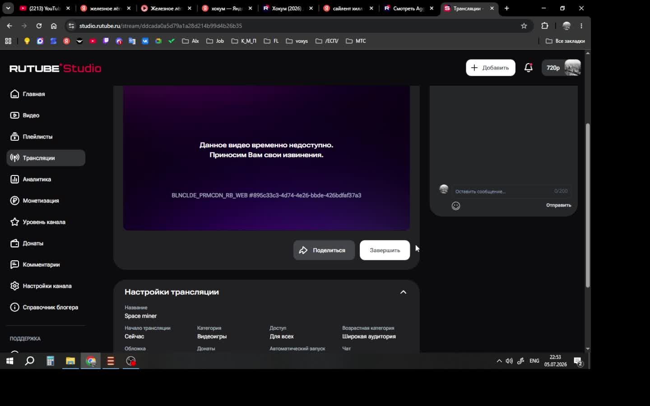650x406 pixels.
Task: Open the МТС bookmarks folder
Action: pyautogui.click(x=356, y=41)
